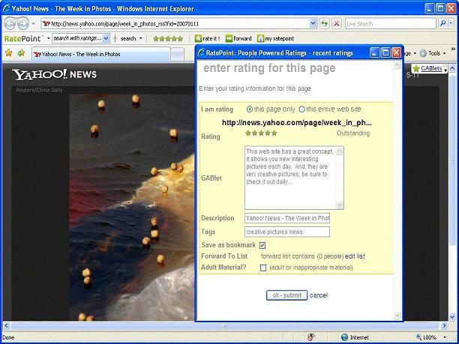Add to Favorites with green plus star
Screen dimensions: 459x344
[x=21, y=53]
